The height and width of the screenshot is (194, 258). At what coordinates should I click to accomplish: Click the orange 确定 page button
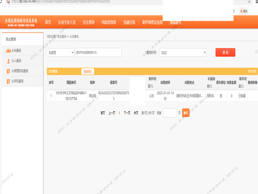[186, 113]
